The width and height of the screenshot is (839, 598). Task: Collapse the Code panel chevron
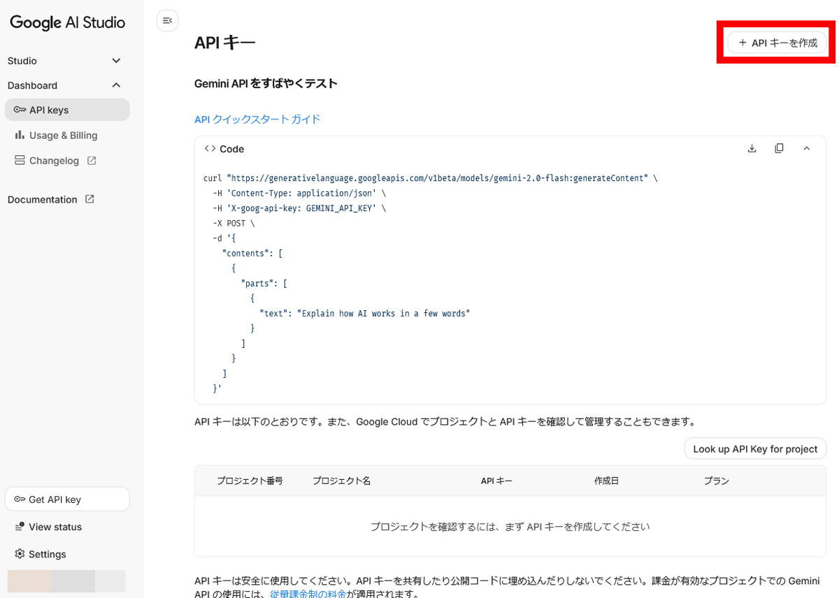click(806, 149)
